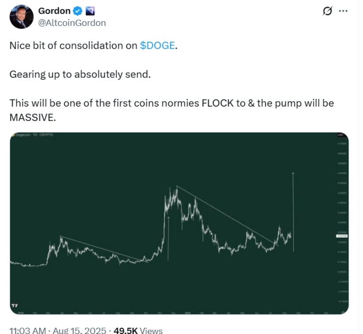The image size is (363, 334).
Task: Click the highlighted current price label on axis
Action: [342, 236]
